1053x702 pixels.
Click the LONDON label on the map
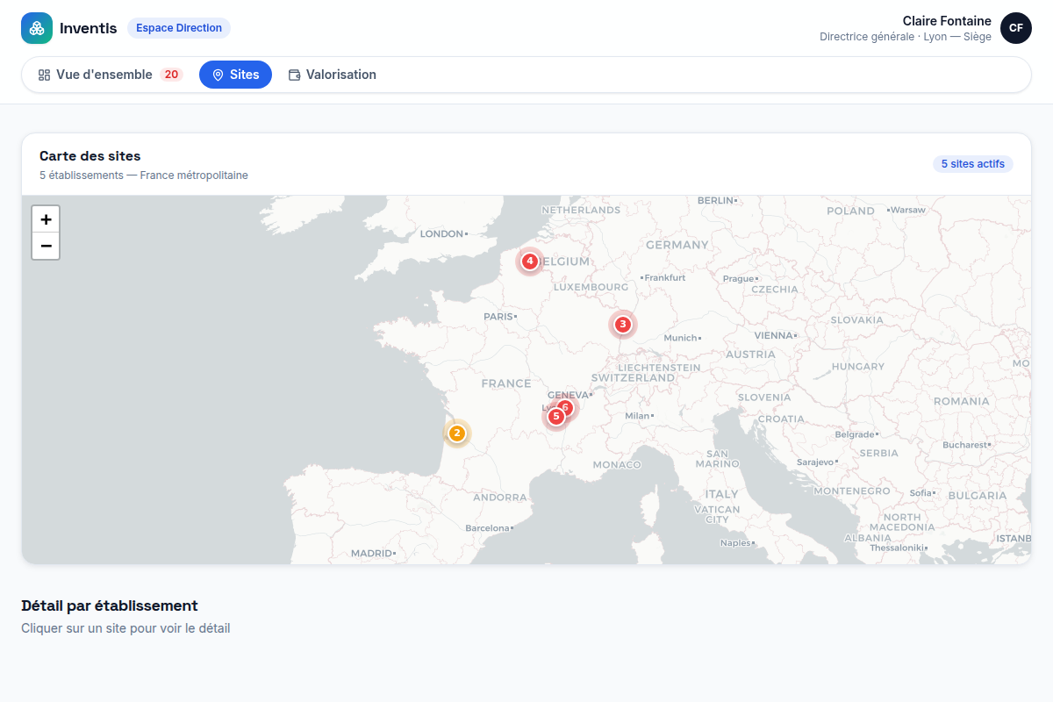(441, 233)
